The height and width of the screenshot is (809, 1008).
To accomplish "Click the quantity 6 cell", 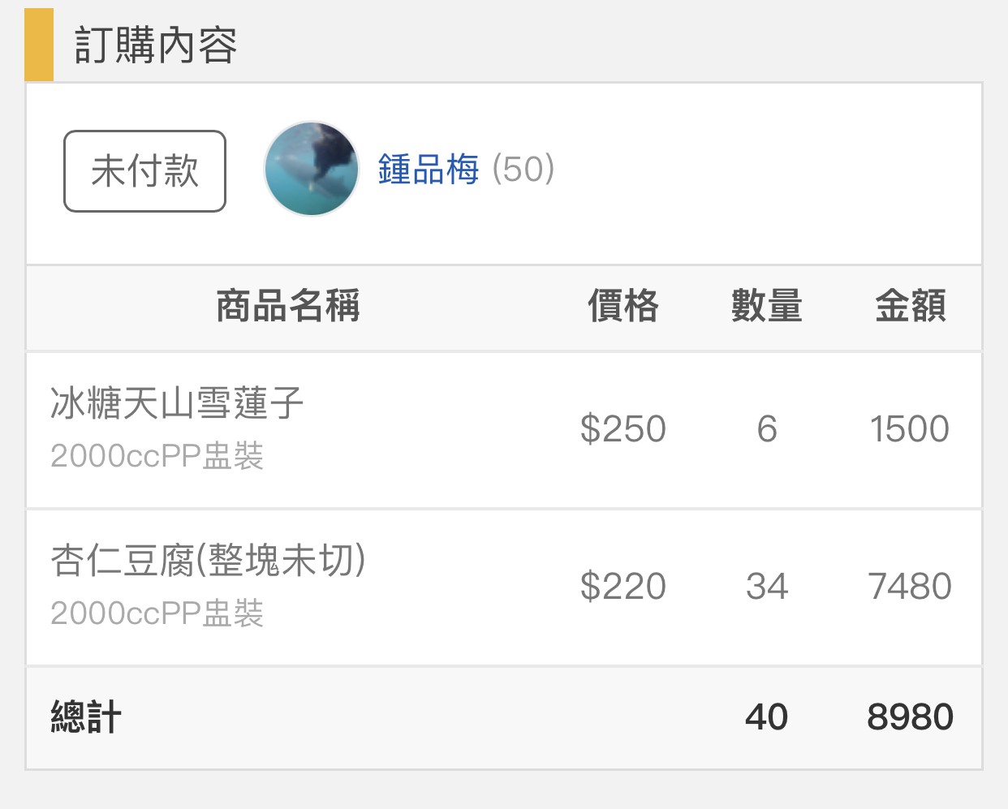I will coord(767,429).
